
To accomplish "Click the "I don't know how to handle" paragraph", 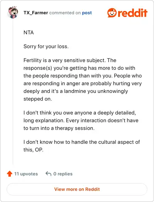I will pyautogui.click(x=82, y=146).
